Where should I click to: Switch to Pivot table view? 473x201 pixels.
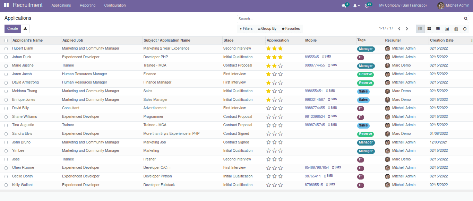coord(438,29)
